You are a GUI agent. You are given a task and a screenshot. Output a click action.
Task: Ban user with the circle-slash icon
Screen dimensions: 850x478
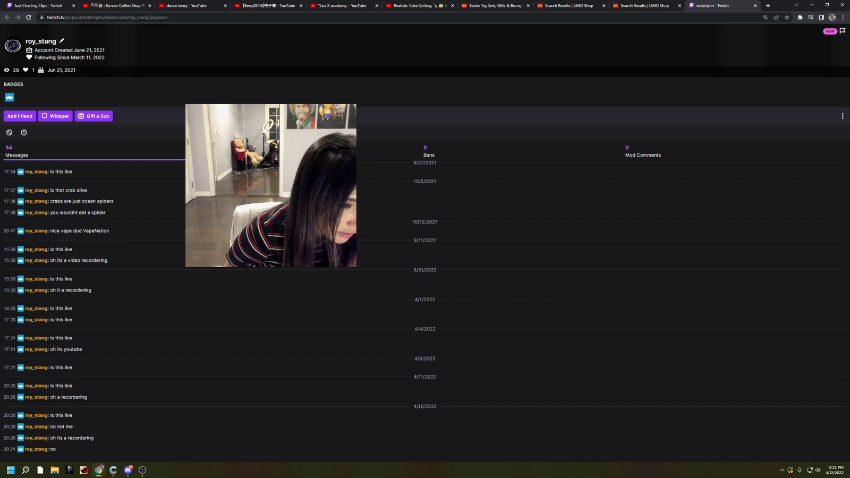9,132
